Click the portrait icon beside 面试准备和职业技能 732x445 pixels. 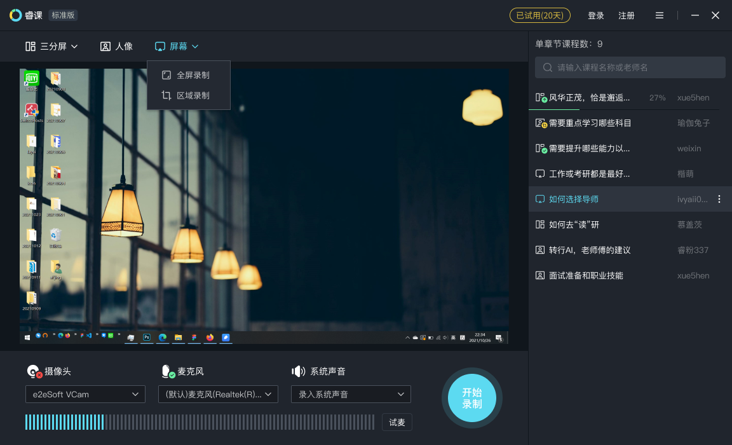pos(540,275)
